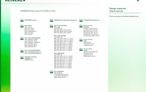The width and height of the screenshot is (146, 92).
Task: Click the Letter files for printing folder icon
Action: (81, 40)
